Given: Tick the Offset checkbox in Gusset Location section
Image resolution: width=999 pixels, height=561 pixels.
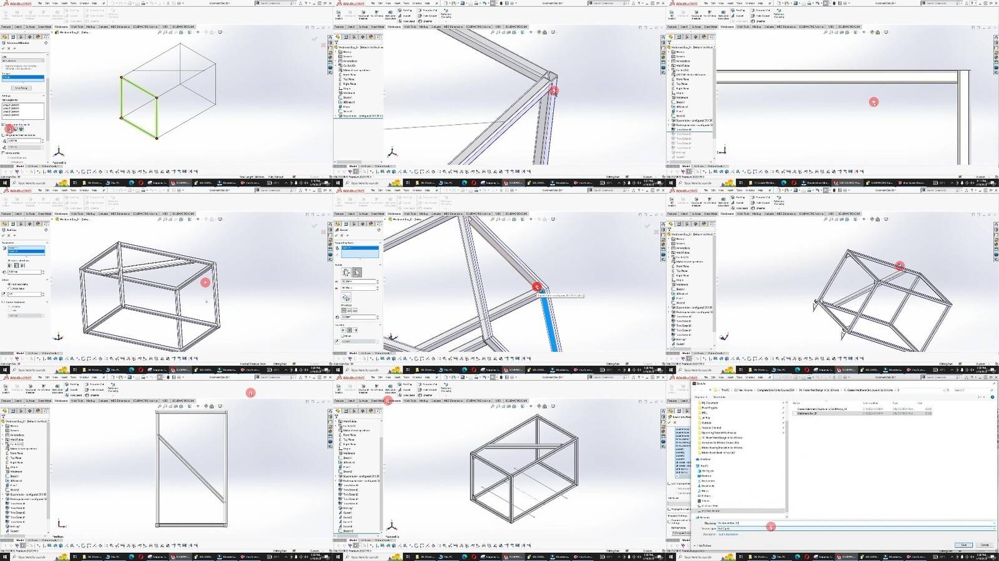Looking at the screenshot, I should click(342, 336).
